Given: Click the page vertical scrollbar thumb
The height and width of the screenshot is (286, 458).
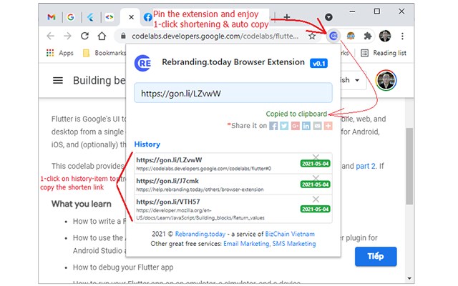Looking at the screenshot, I should pos(409,166).
